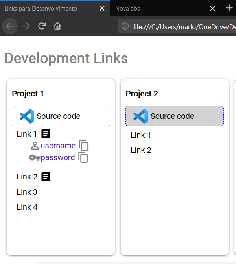The image size is (236, 264).
Task: Open Link 3 in Project 1
Action: 27,192
